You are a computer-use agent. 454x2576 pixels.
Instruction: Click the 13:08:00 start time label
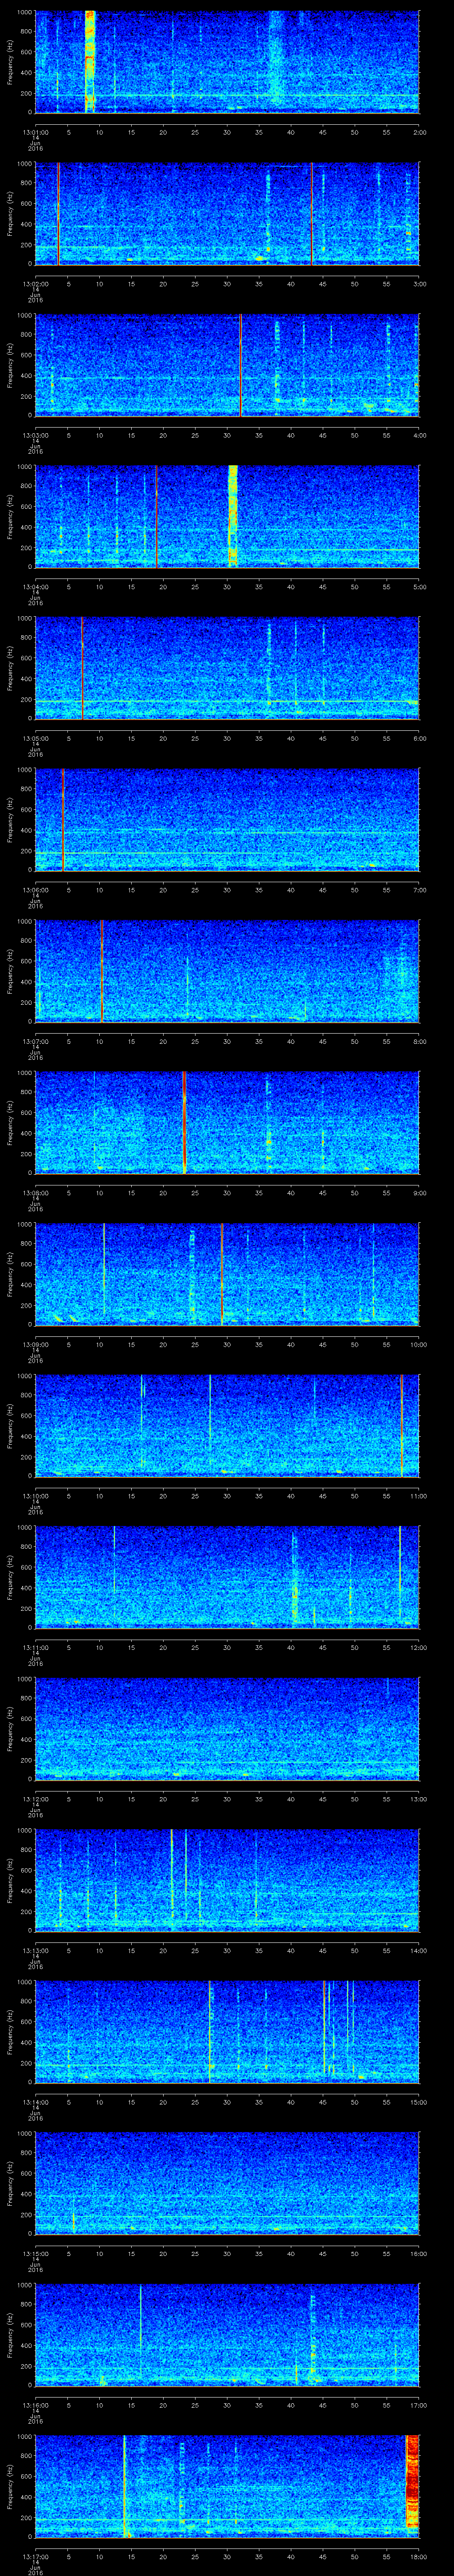[35, 1193]
